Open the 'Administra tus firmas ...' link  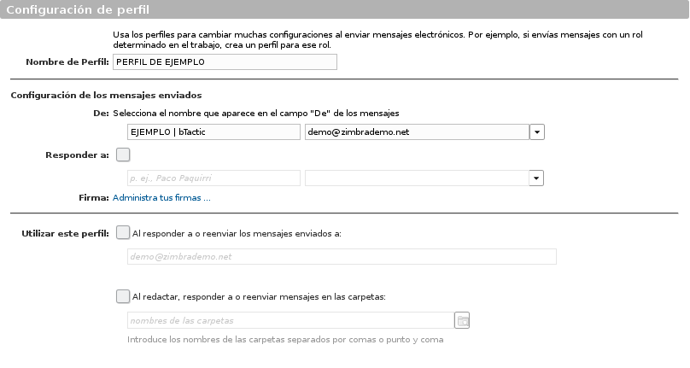[161, 197]
